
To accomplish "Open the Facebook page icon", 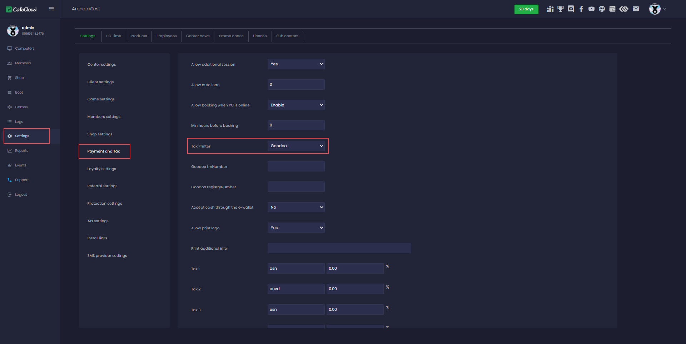I will point(581,9).
